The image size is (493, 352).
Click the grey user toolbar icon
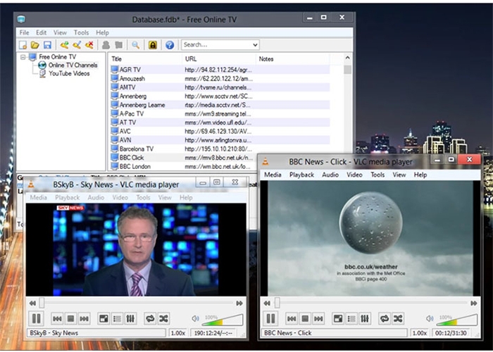(106, 45)
